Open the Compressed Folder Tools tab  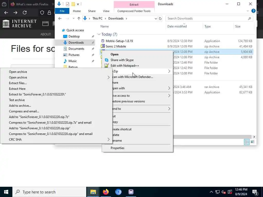click(134, 11)
